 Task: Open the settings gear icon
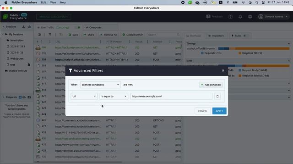[250, 16]
